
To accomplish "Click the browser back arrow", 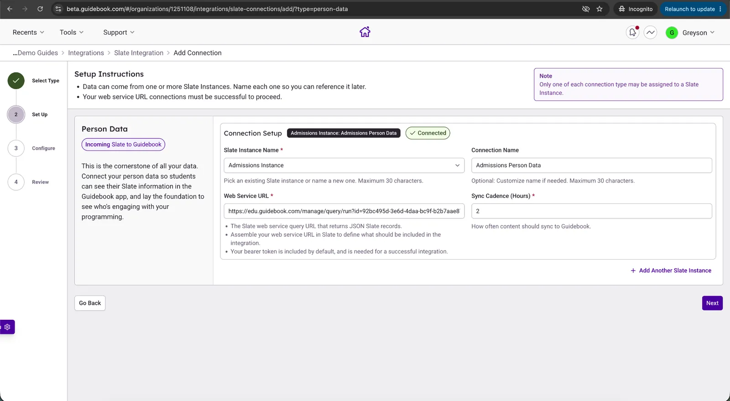I will click(x=10, y=9).
